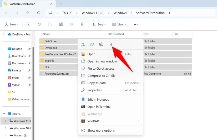Viewport: 217px width, 140px height.
Task: Expand the Windows 11 (C:) drive node
Action: (x=6, y=121)
